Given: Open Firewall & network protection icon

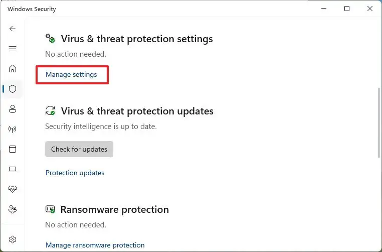Looking at the screenshot, I should 13,129.
